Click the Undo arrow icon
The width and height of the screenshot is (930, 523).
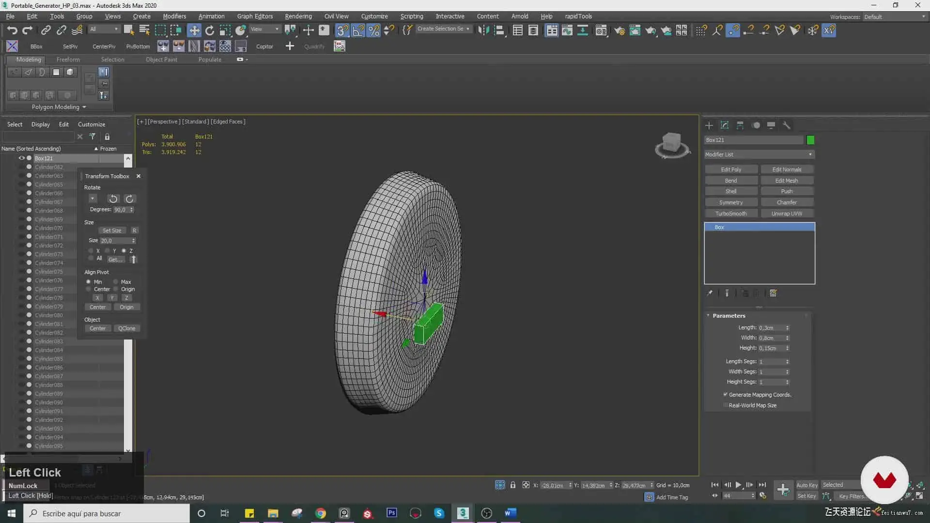(x=12, y=31)
